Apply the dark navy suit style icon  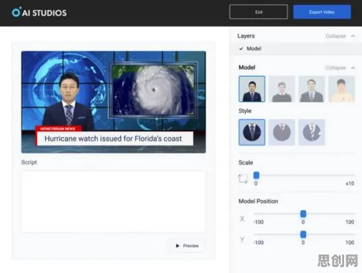click(x=252, y=132)
